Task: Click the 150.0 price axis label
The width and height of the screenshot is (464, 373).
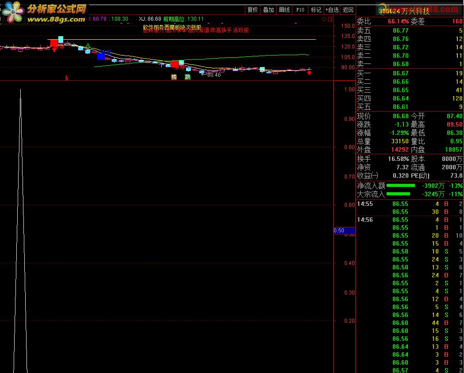Action: 348,26
